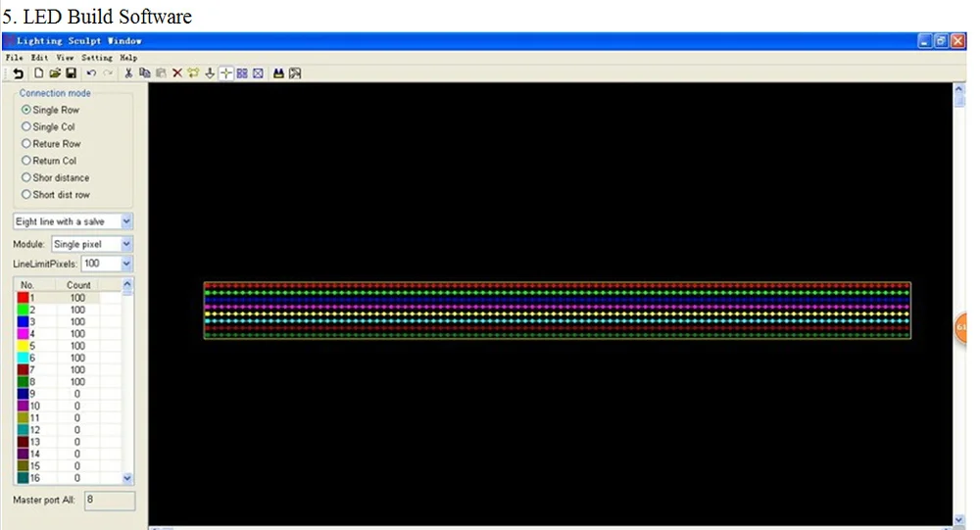980x530 pixels.
Task: Choose Return Col connection mode
Action: pos(49,160)
